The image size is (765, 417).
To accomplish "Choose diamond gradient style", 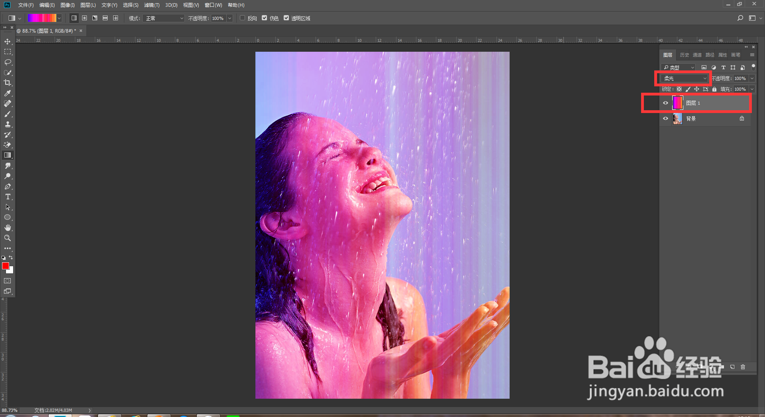I will tap(116, 18).
